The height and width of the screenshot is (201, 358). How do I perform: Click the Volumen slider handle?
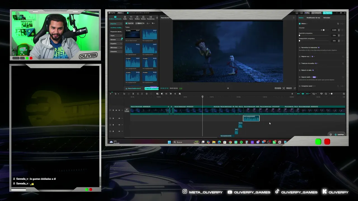[x=324, y=30]
